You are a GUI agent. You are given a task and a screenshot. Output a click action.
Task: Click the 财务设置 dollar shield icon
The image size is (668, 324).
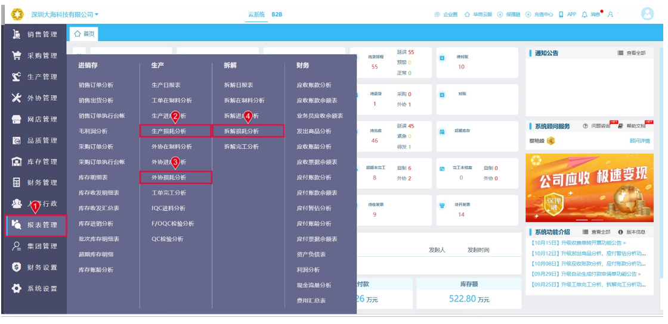coord(17,267)
